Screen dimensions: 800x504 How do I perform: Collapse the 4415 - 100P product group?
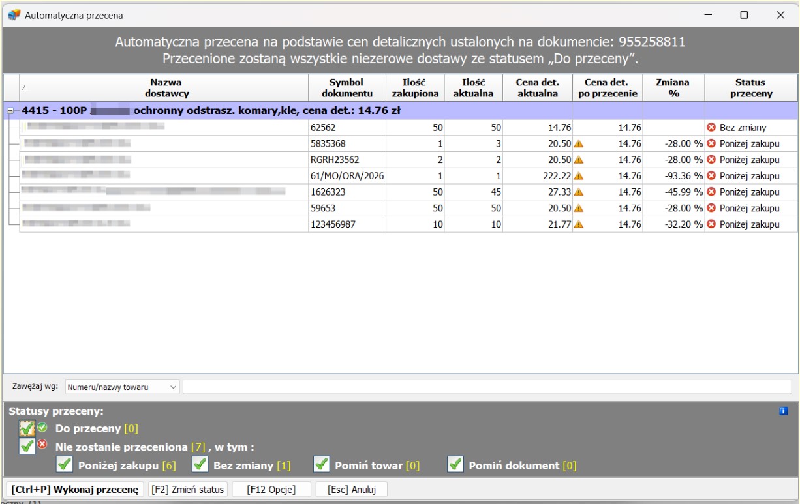[x=9, y=111]
